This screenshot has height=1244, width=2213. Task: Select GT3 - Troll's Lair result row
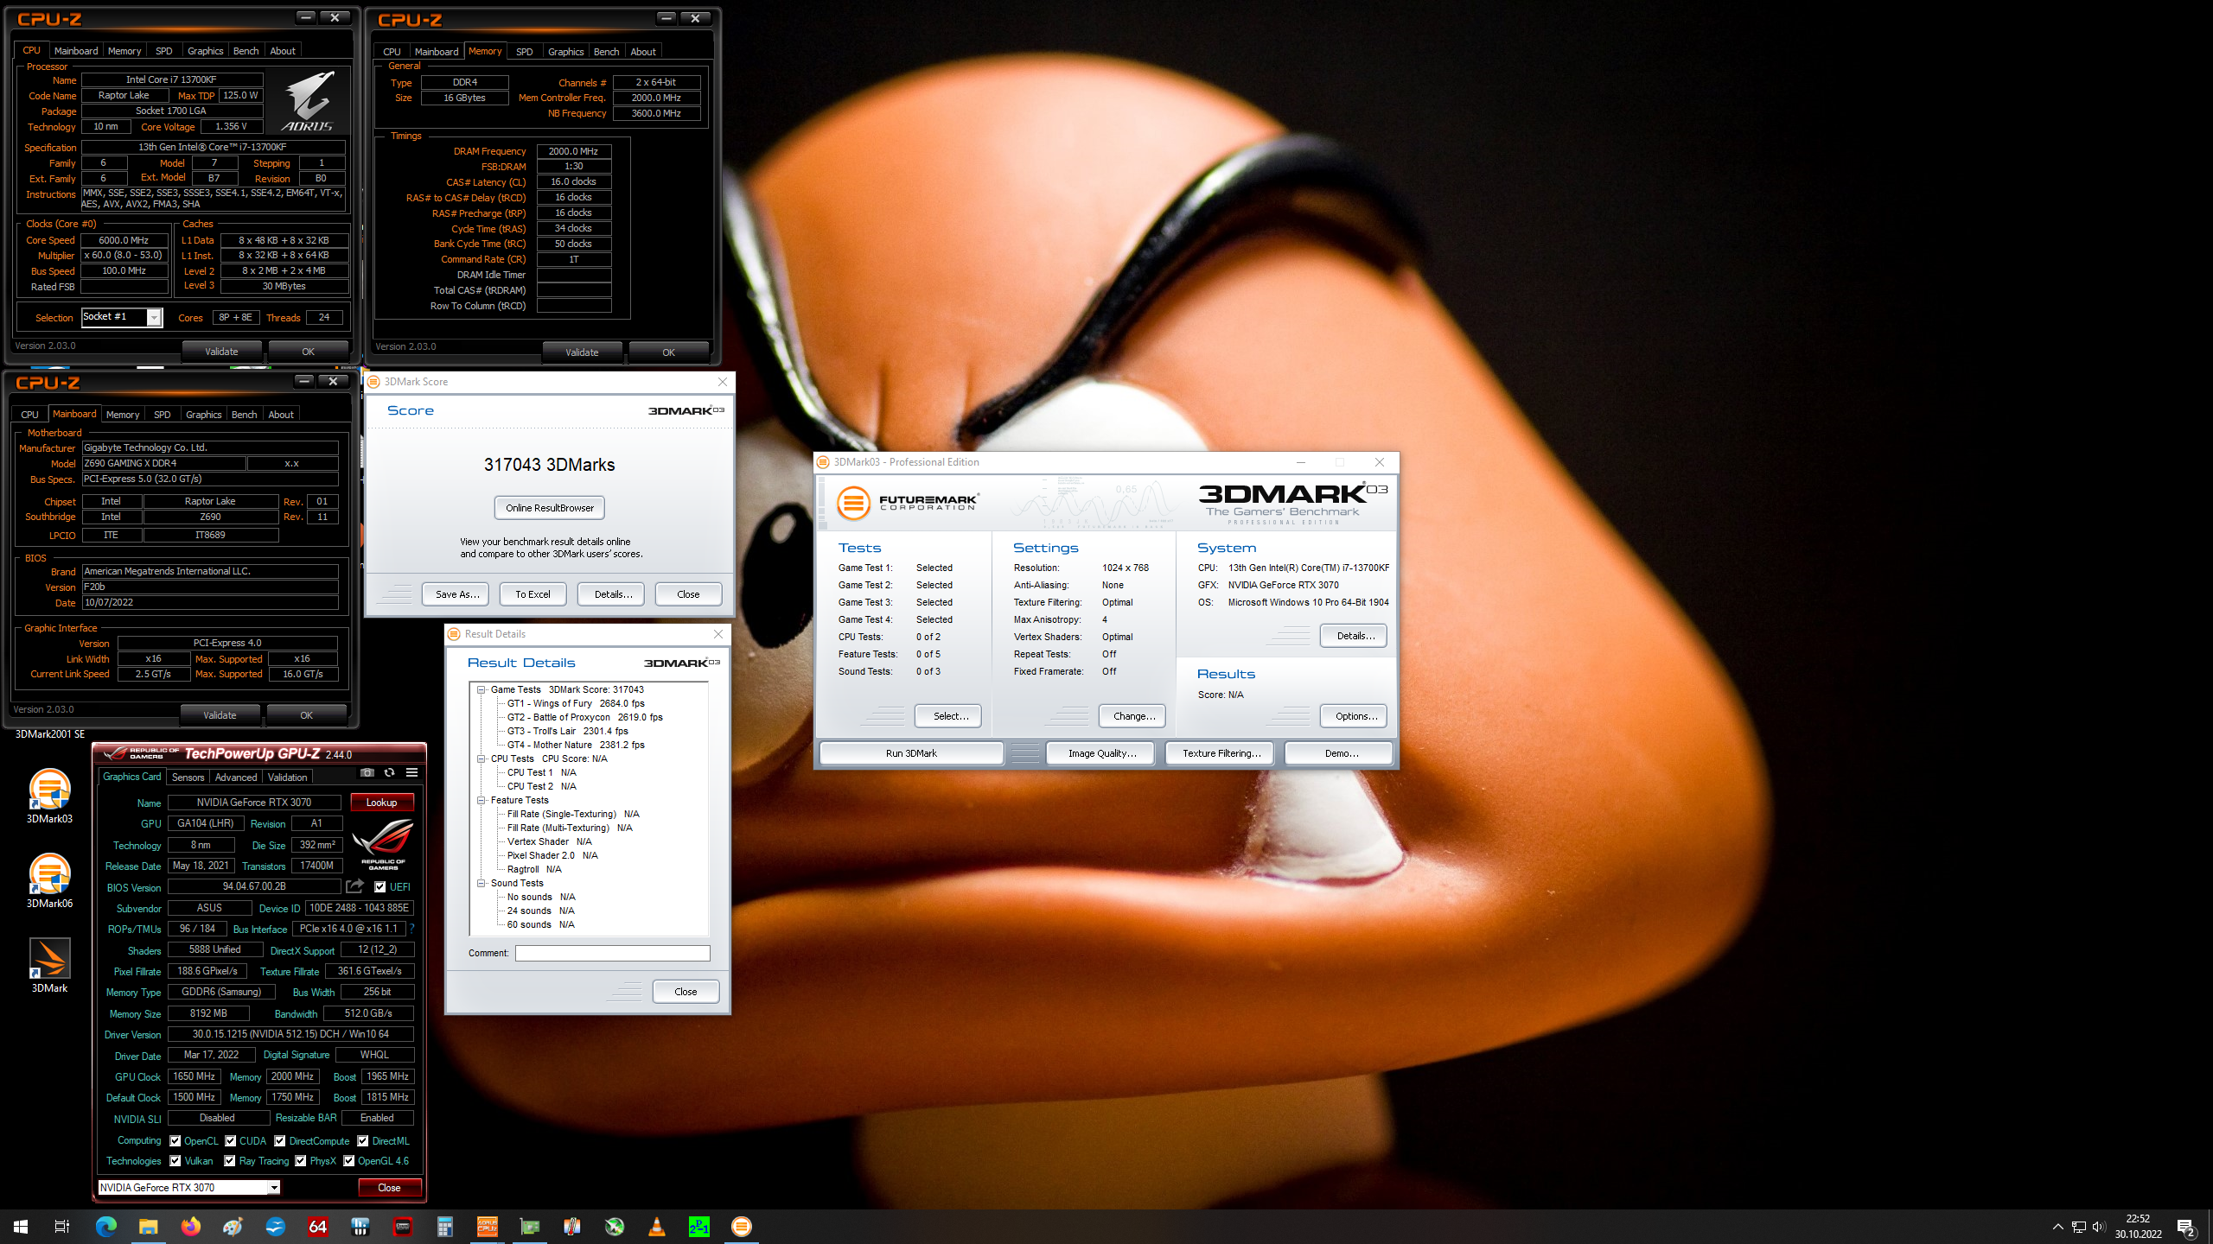pos(567,731)
